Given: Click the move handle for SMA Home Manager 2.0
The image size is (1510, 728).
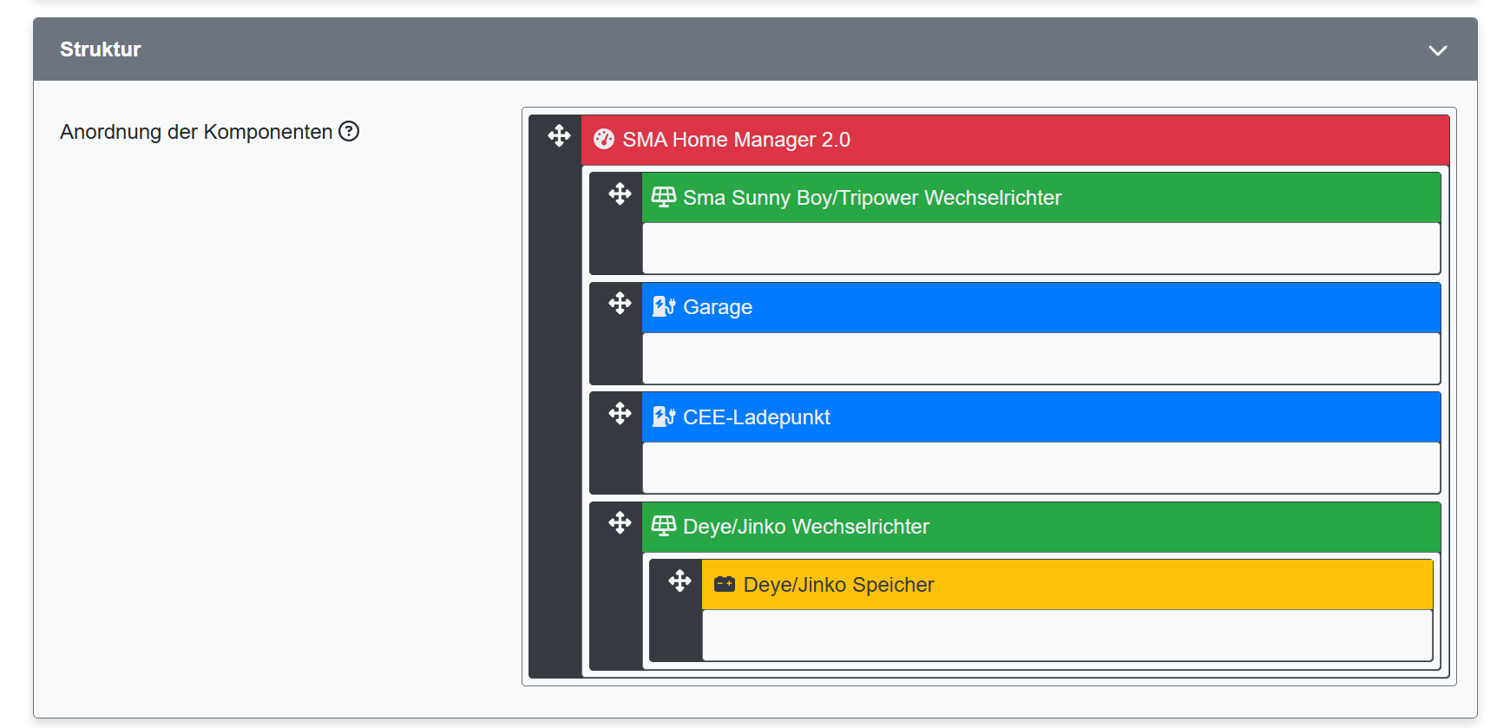Looking at the screenshot, I should coord(559,135).
